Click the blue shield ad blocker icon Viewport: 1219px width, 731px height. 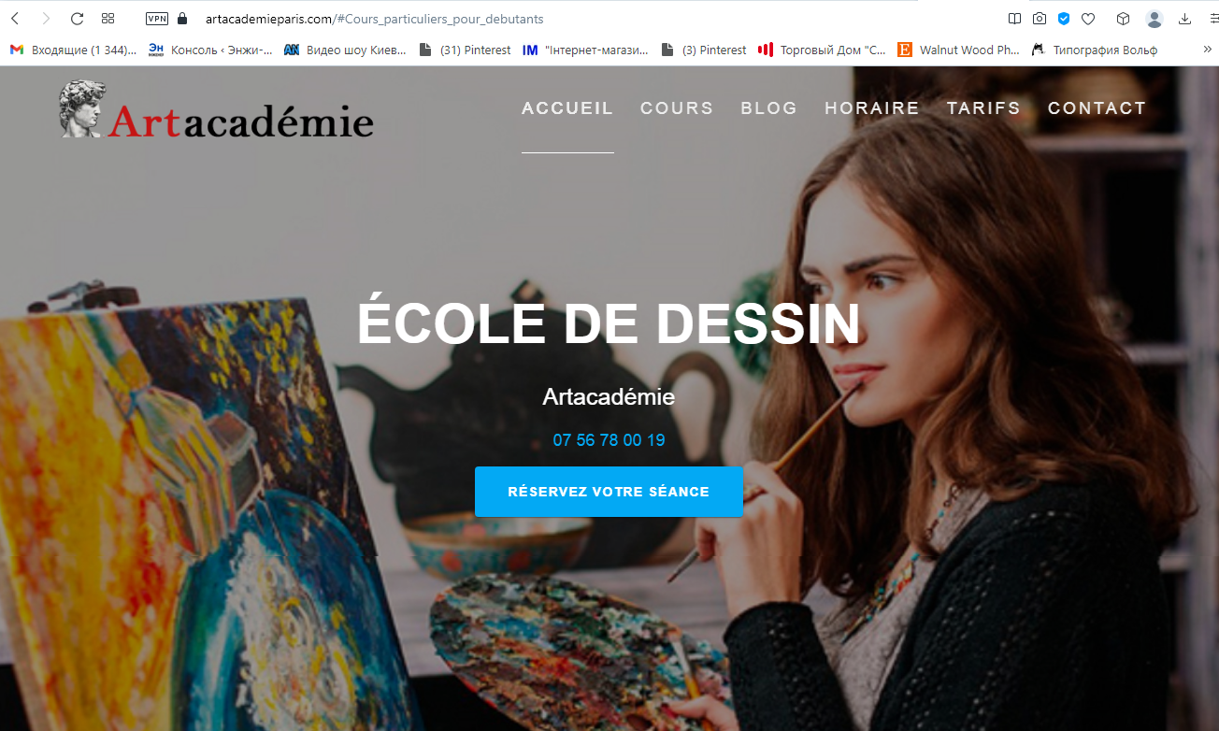click(x=1064, y=19)
